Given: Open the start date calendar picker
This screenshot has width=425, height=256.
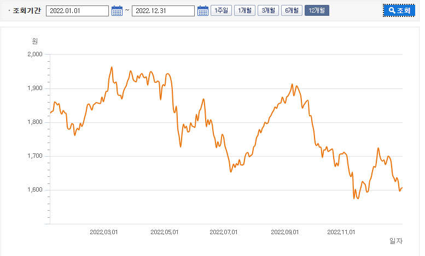Looking at the screenshot, I should (x=117, y=11).
